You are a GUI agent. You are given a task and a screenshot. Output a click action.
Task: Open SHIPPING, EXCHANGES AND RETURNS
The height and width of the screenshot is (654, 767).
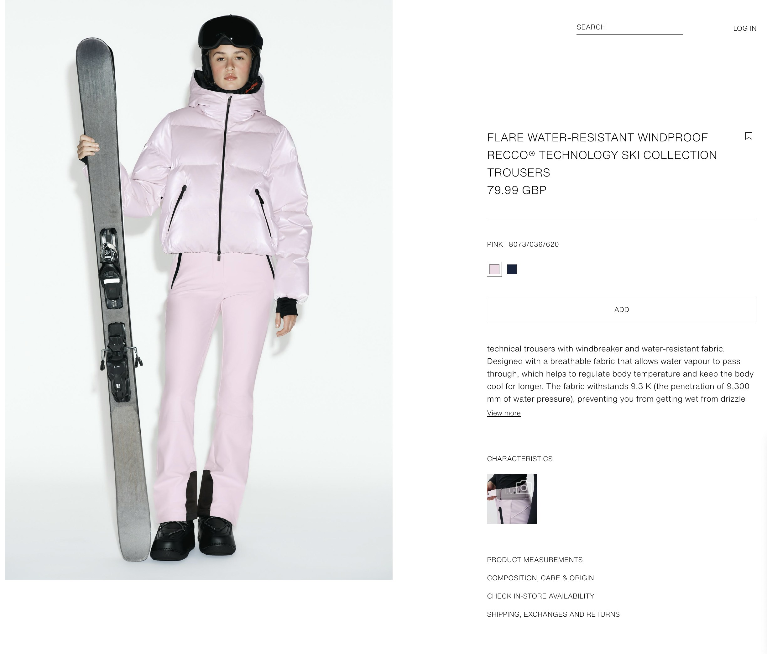click(x=553, y=614)
